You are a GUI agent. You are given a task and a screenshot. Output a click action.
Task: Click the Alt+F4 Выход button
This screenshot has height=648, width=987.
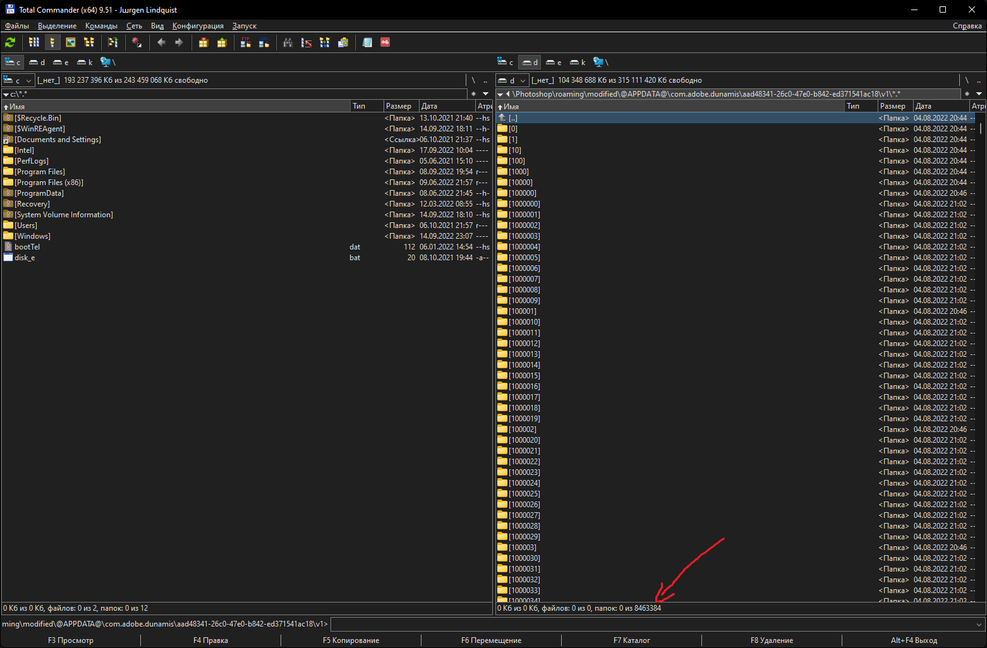[x=914, y=640]
